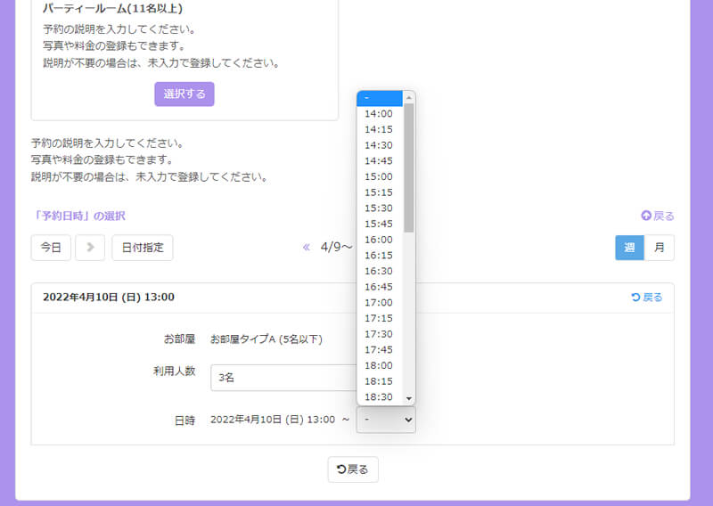Choose 16:45 from the time list
Viewport: 713px width, 506px height.
click(379, 287)
